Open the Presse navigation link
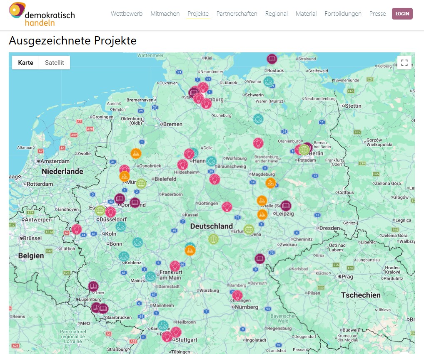This screenshot has height=354, width=424. pyautogui.click(x=377, y=14)
